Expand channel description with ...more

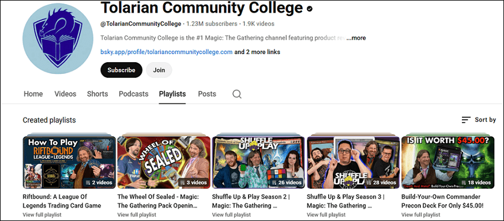[x=356, y=38]
